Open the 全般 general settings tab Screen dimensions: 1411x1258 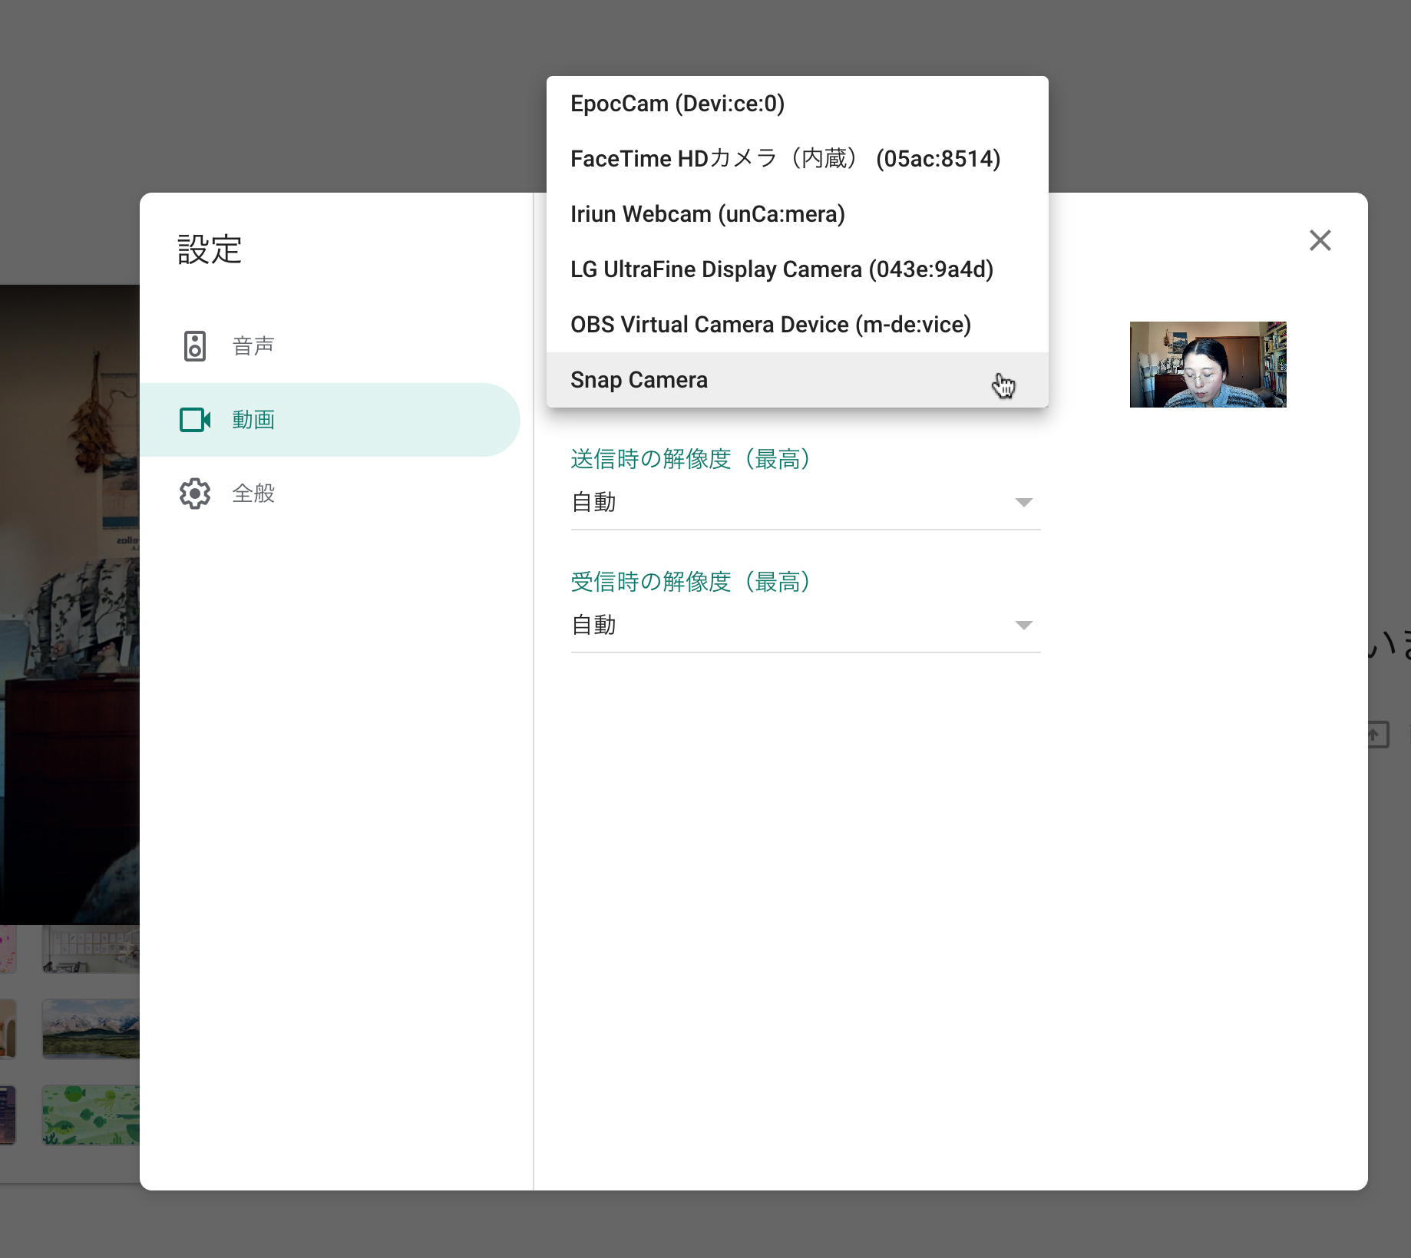(x=330, y=494)
